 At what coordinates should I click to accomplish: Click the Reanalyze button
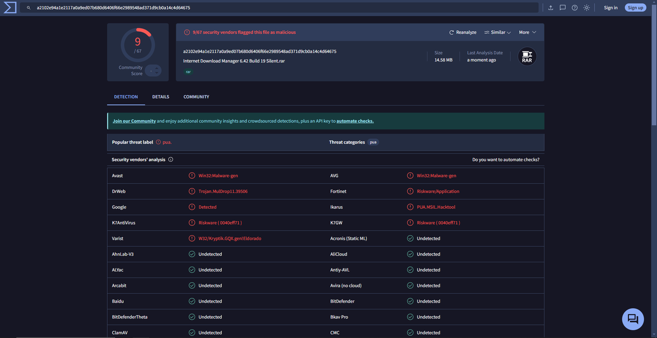click(463, 32)
